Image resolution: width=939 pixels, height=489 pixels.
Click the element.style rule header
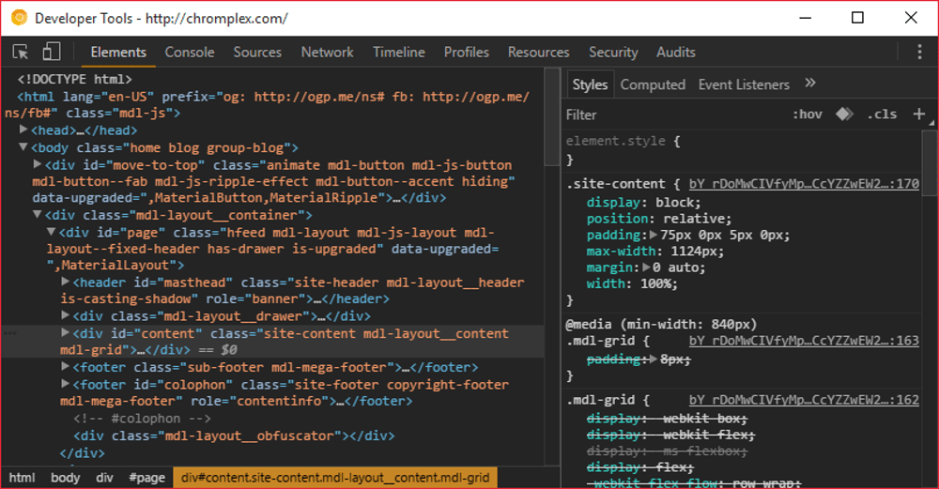tap(623, 141)
